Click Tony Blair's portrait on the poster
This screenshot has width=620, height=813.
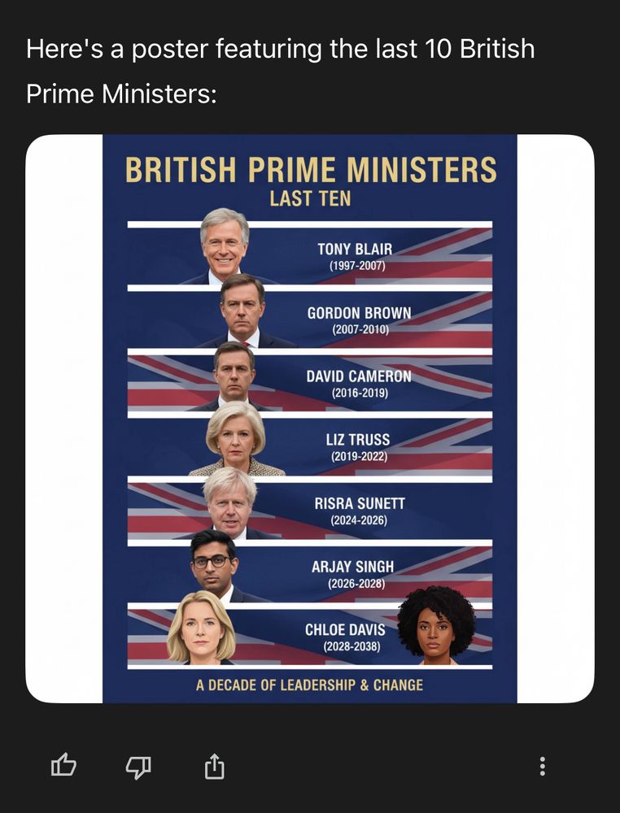[x=222, y=244]
